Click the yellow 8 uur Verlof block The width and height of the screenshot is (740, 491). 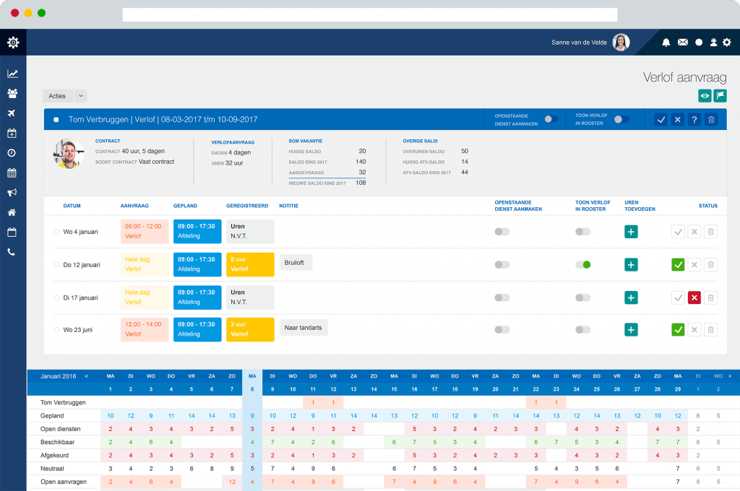point(250,264)
